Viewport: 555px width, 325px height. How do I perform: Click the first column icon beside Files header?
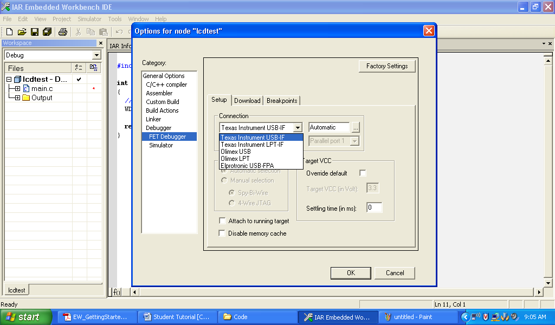tap(79, 68)
